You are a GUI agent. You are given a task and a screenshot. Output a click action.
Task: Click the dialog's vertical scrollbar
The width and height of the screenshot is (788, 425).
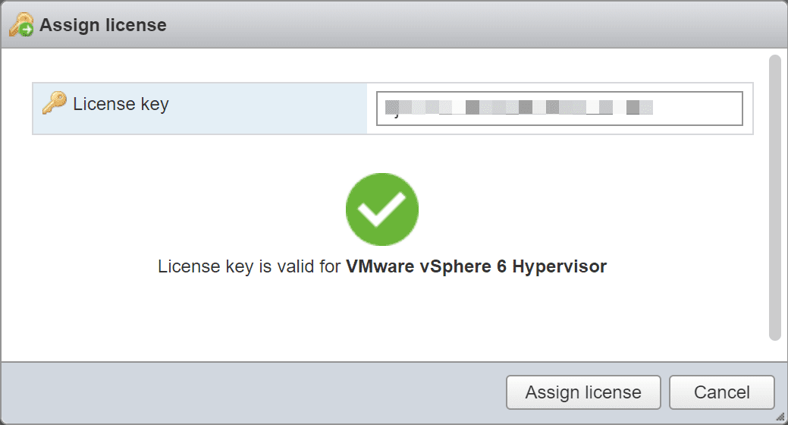click(774, 197)
